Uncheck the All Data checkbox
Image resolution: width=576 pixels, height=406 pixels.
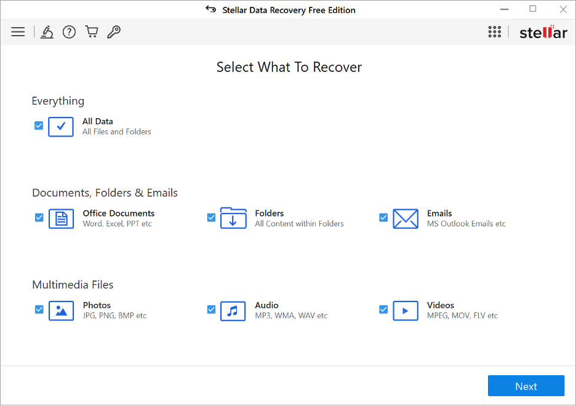(x=39, y=125)
